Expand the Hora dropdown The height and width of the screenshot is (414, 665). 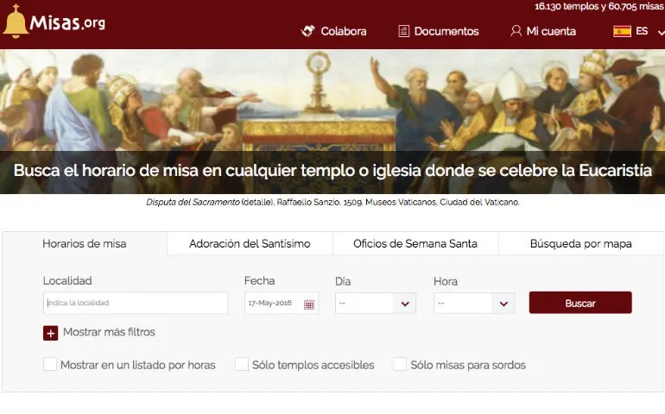(474, 304)
